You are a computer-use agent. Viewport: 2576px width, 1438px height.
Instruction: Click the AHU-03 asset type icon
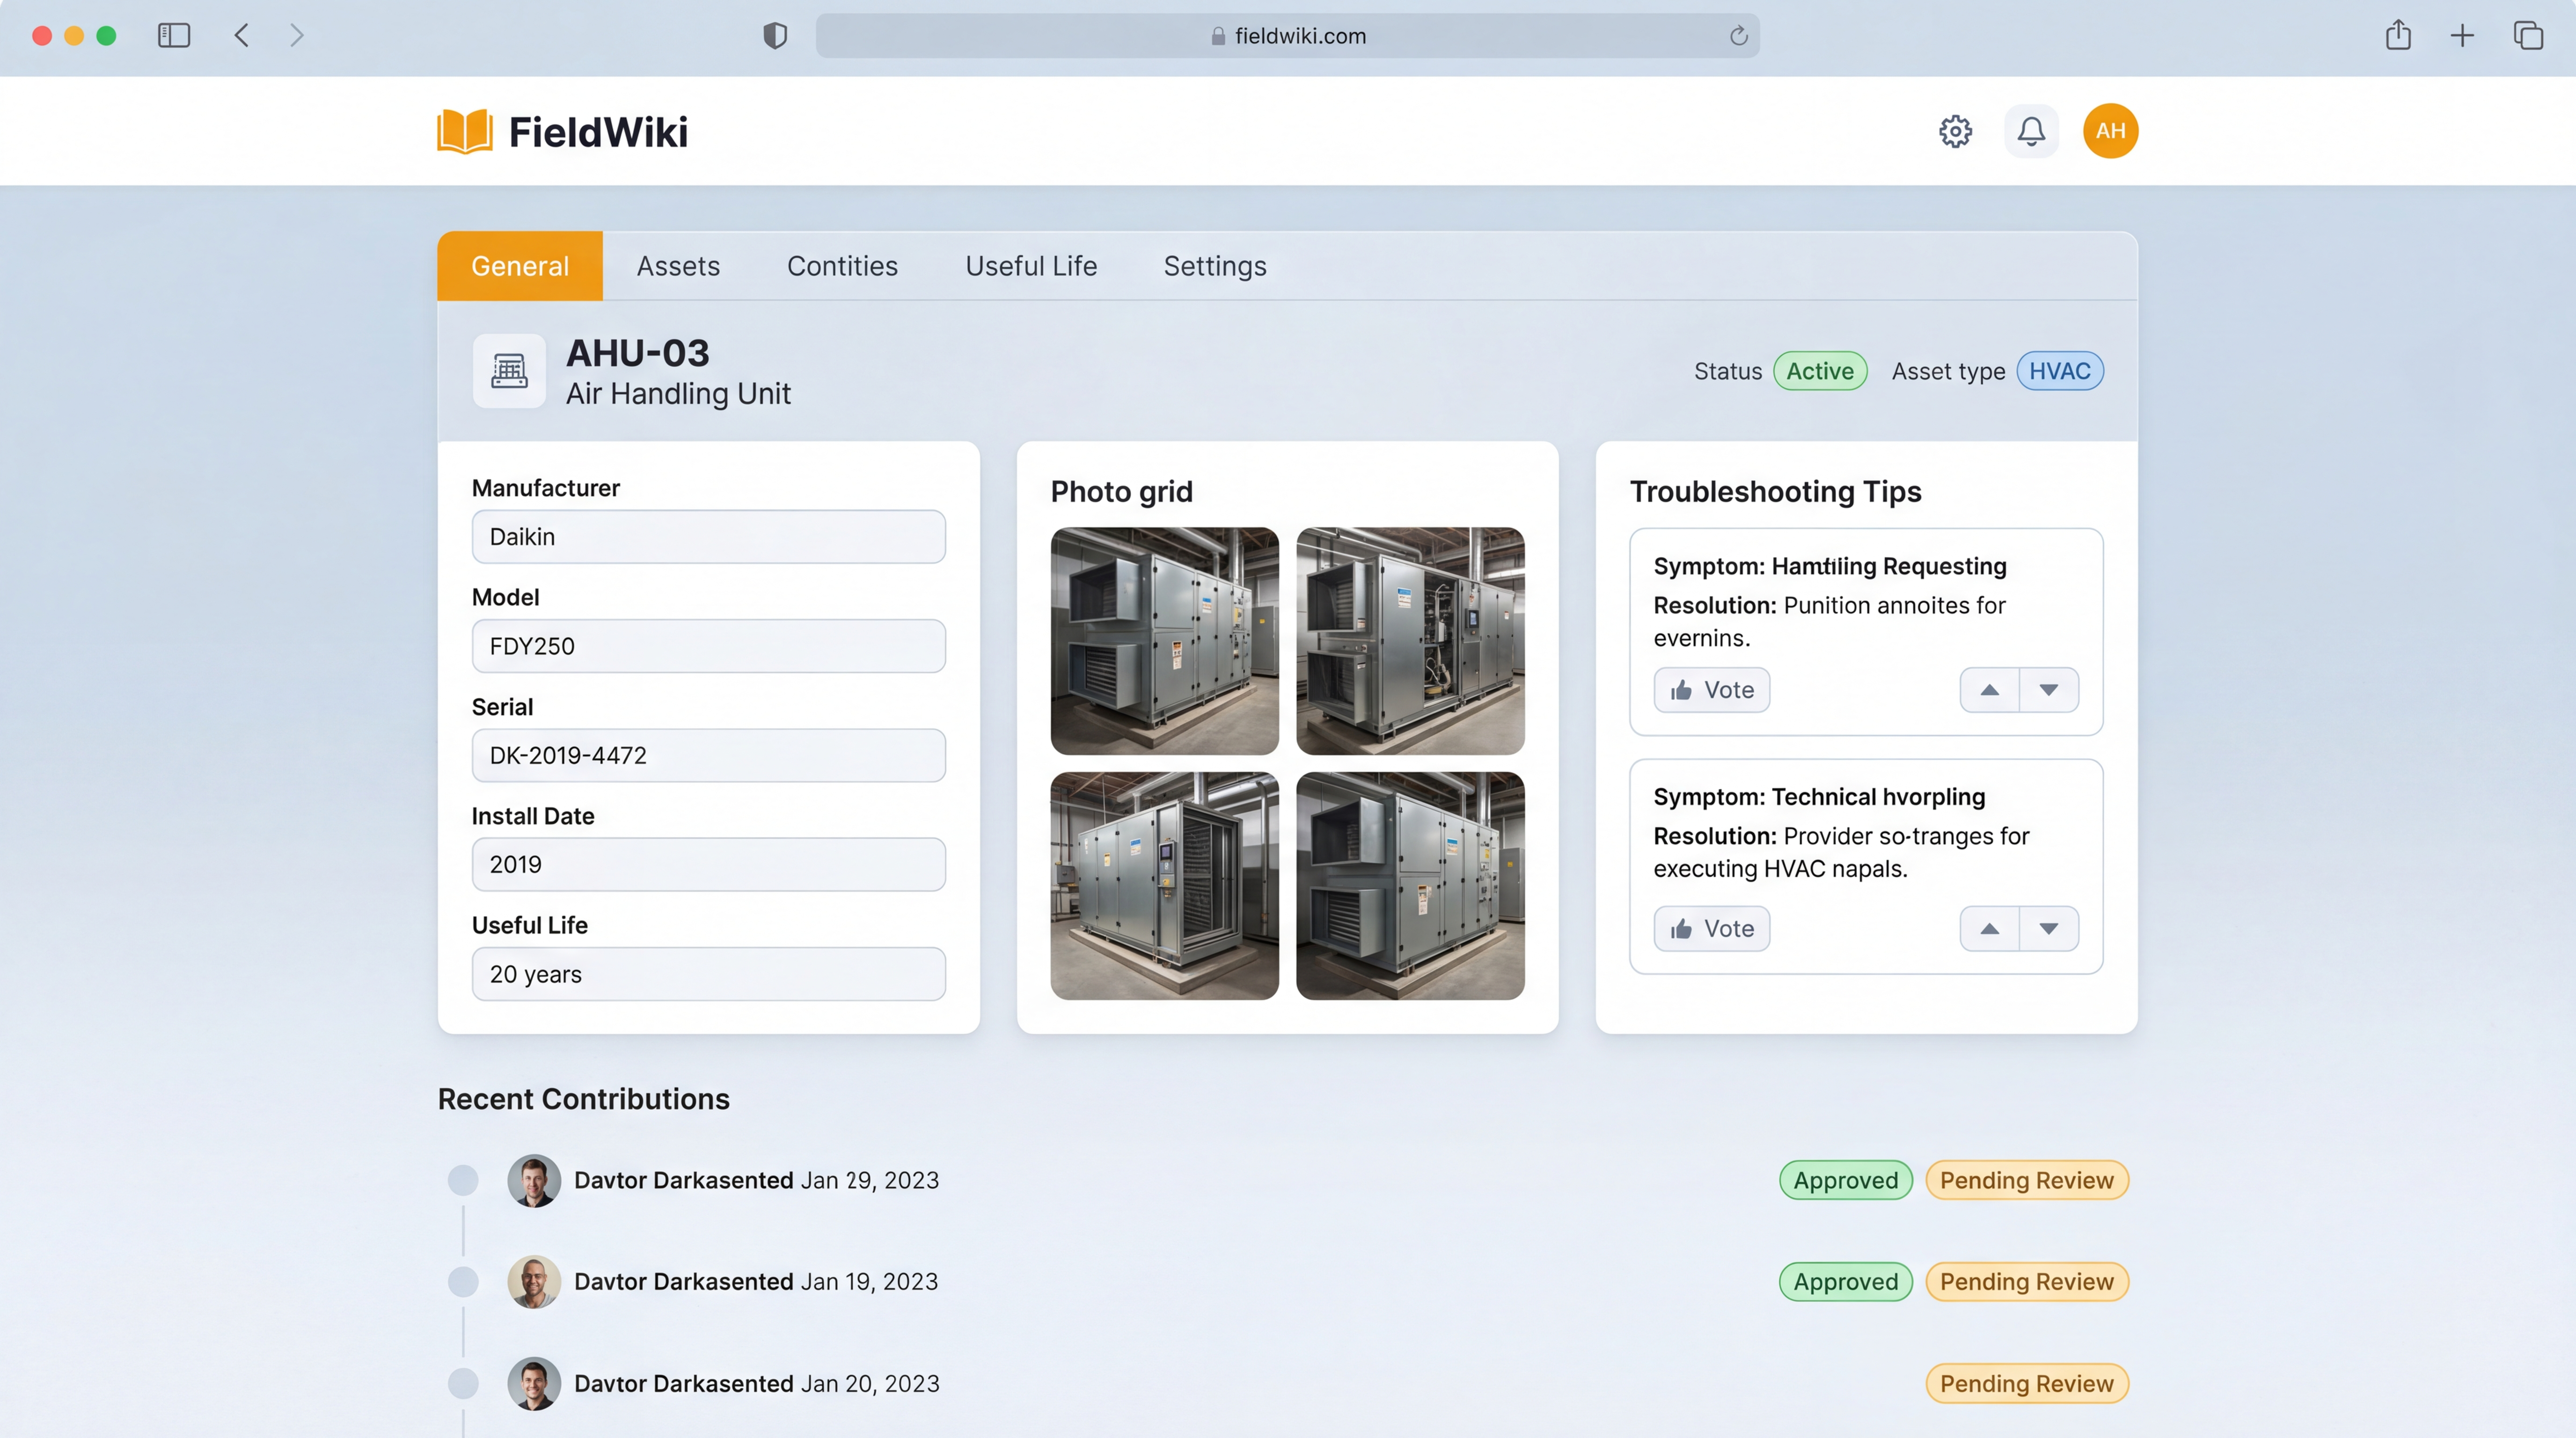(x=509, y=371)
